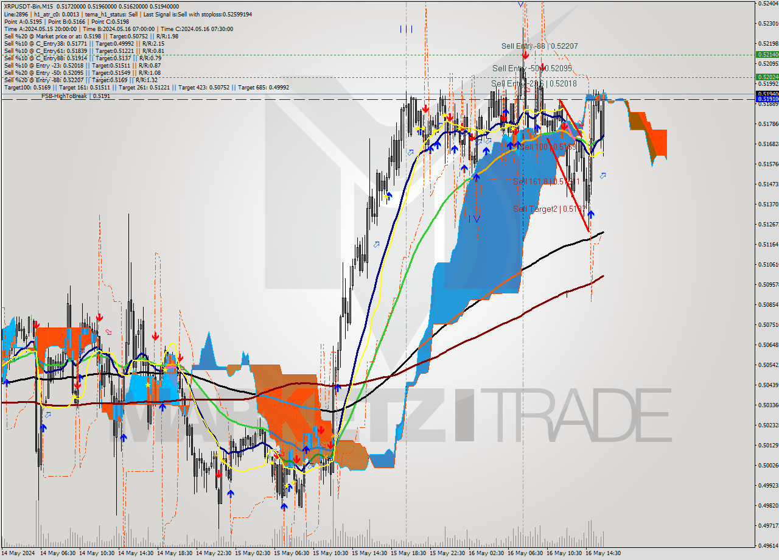Click the 0.52301 price axis label

(768, 23)
